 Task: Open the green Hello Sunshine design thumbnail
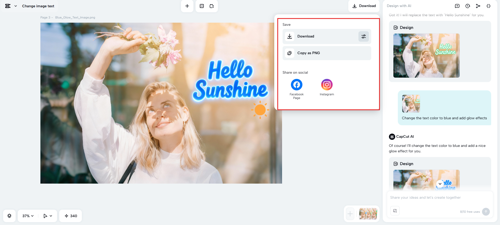(426, 55)
